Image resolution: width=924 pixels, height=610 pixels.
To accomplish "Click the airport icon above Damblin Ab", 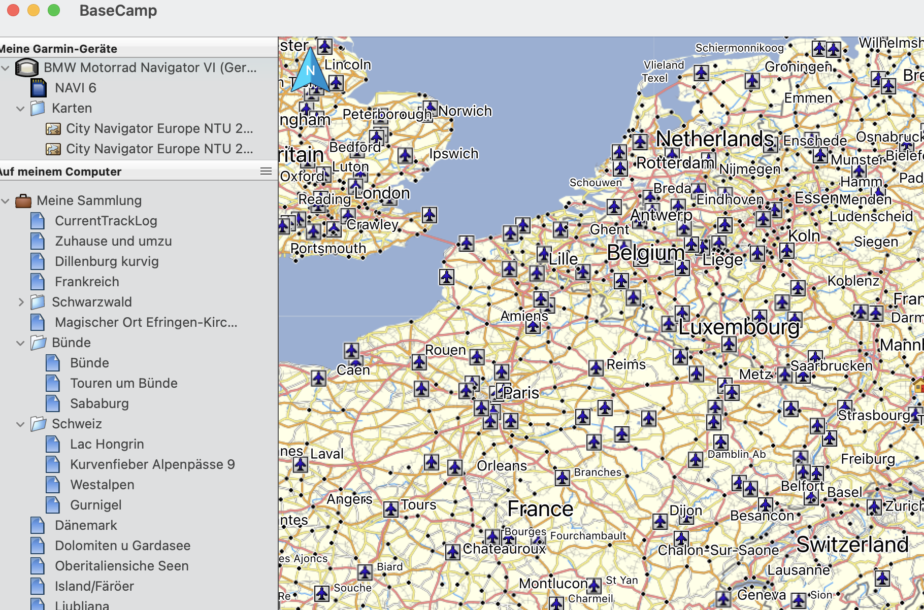I will tap(721, 442).
